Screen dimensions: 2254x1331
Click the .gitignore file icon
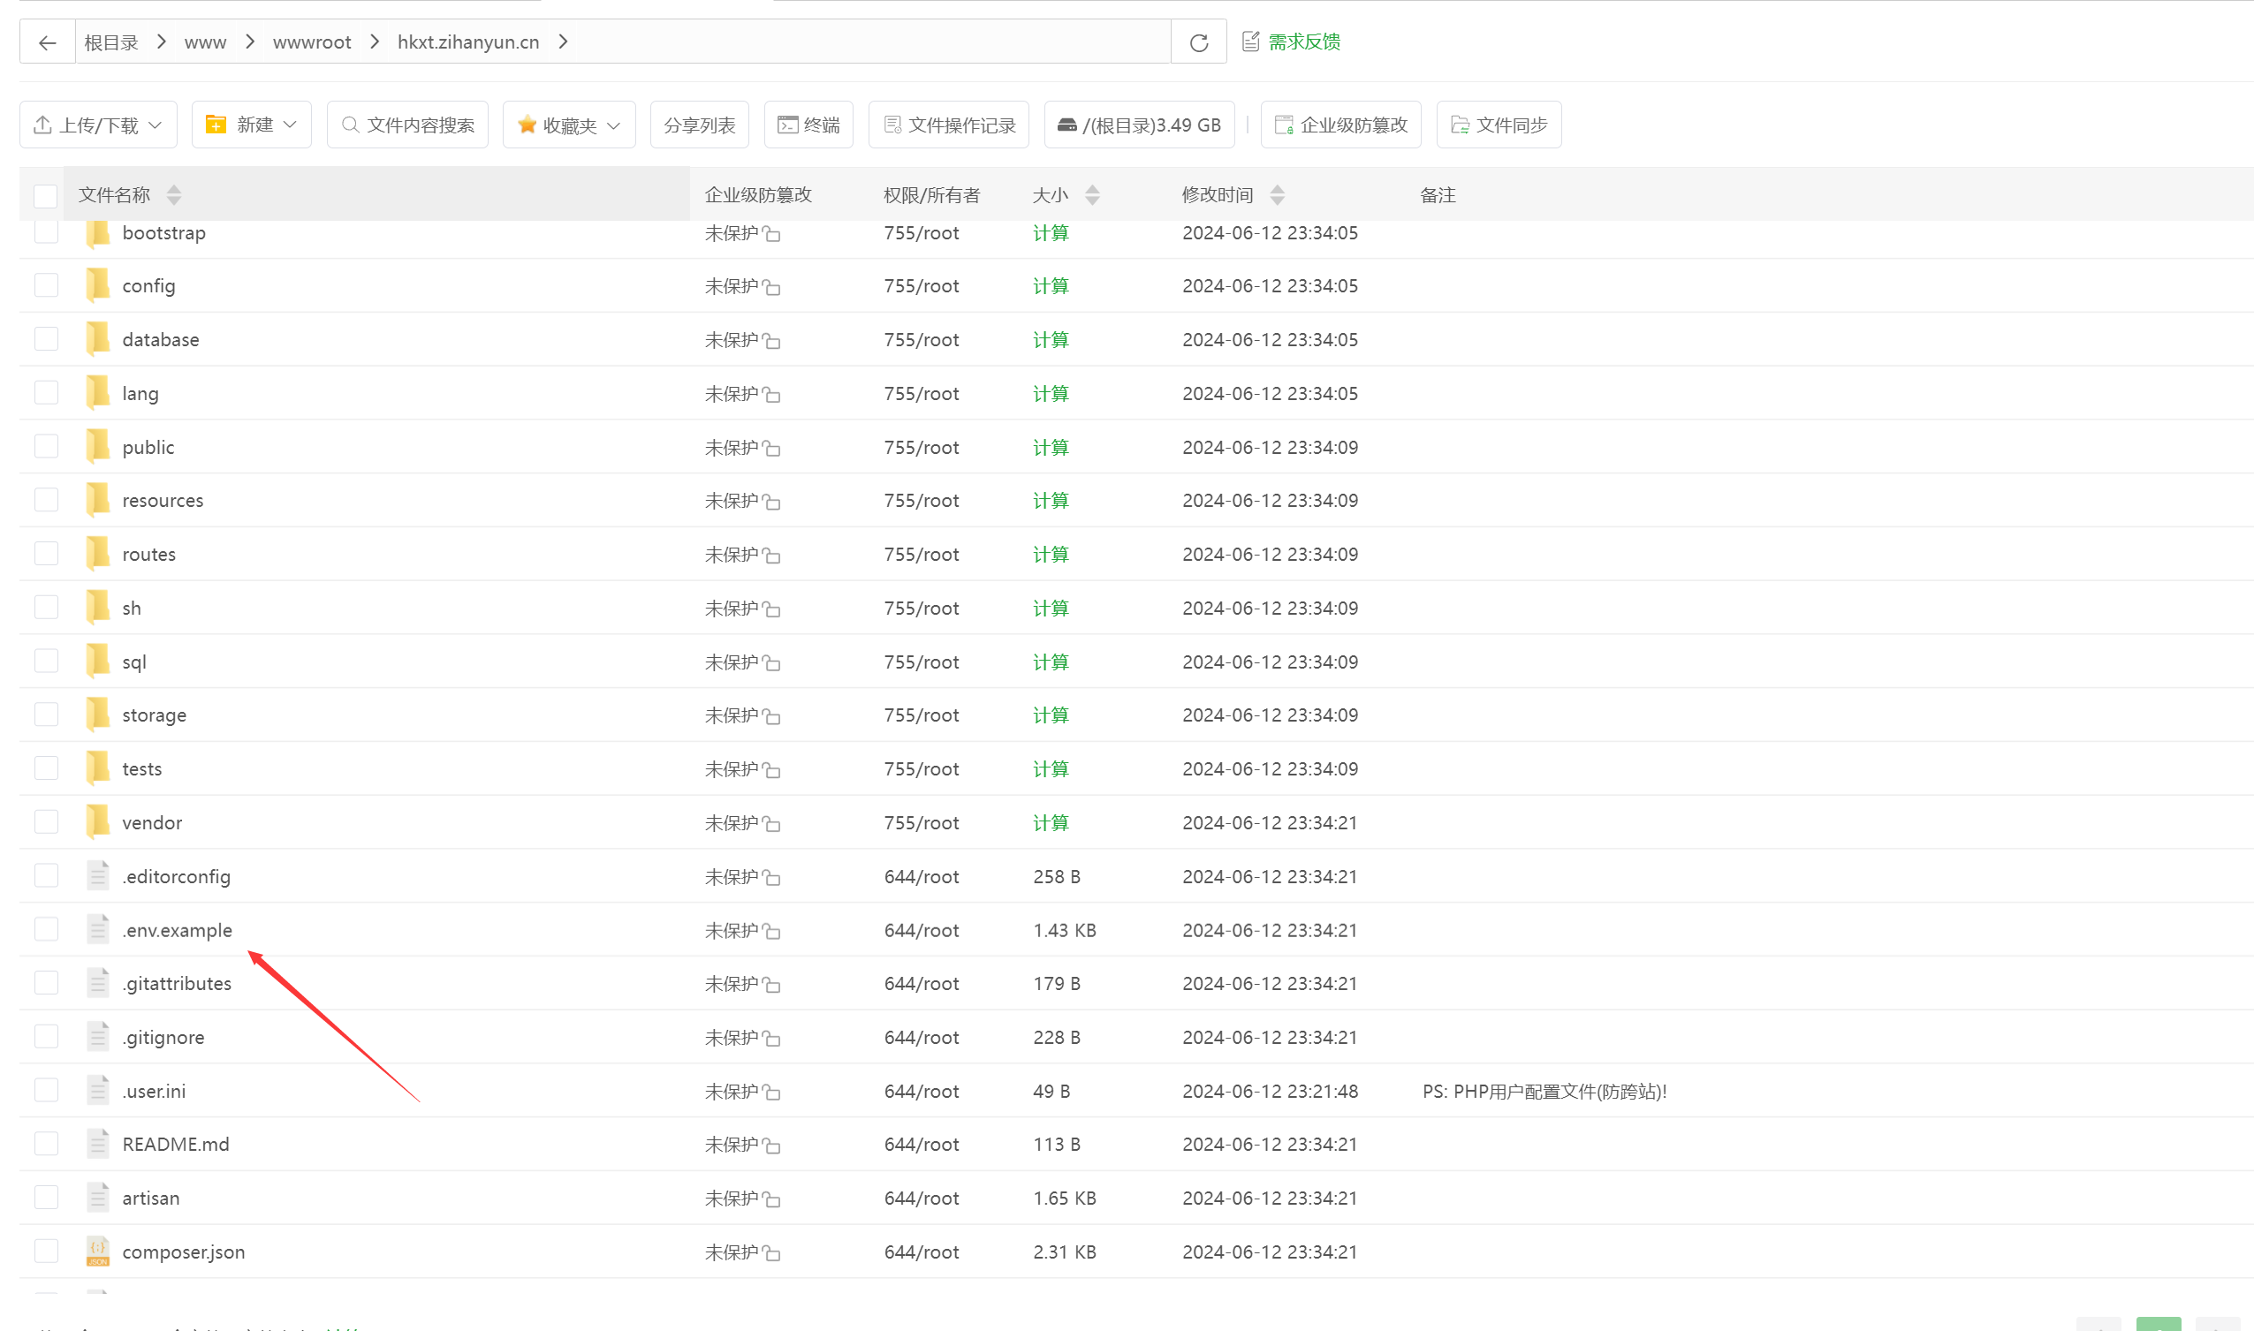pos(98,1037)
